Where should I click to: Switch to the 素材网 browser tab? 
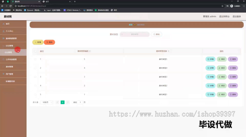tap(26, 2)
